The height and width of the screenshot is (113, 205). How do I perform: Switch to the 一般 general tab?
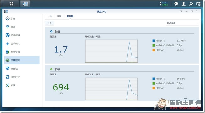coord(50,16)
